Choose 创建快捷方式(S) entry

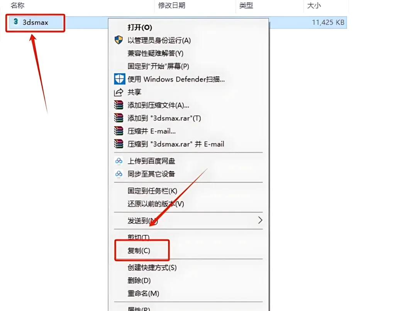coord(152,267)
